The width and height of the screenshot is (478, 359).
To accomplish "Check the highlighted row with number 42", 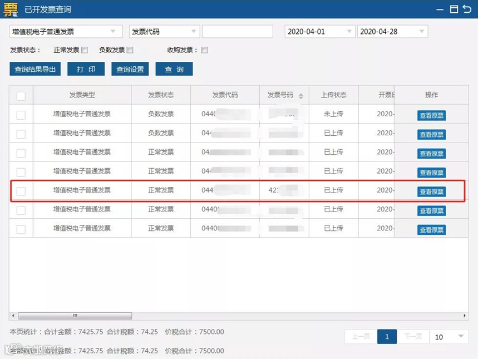I will (x=21, y=191).
